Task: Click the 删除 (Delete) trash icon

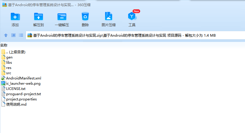Action: pyautogui.click(x=85, y=16)
